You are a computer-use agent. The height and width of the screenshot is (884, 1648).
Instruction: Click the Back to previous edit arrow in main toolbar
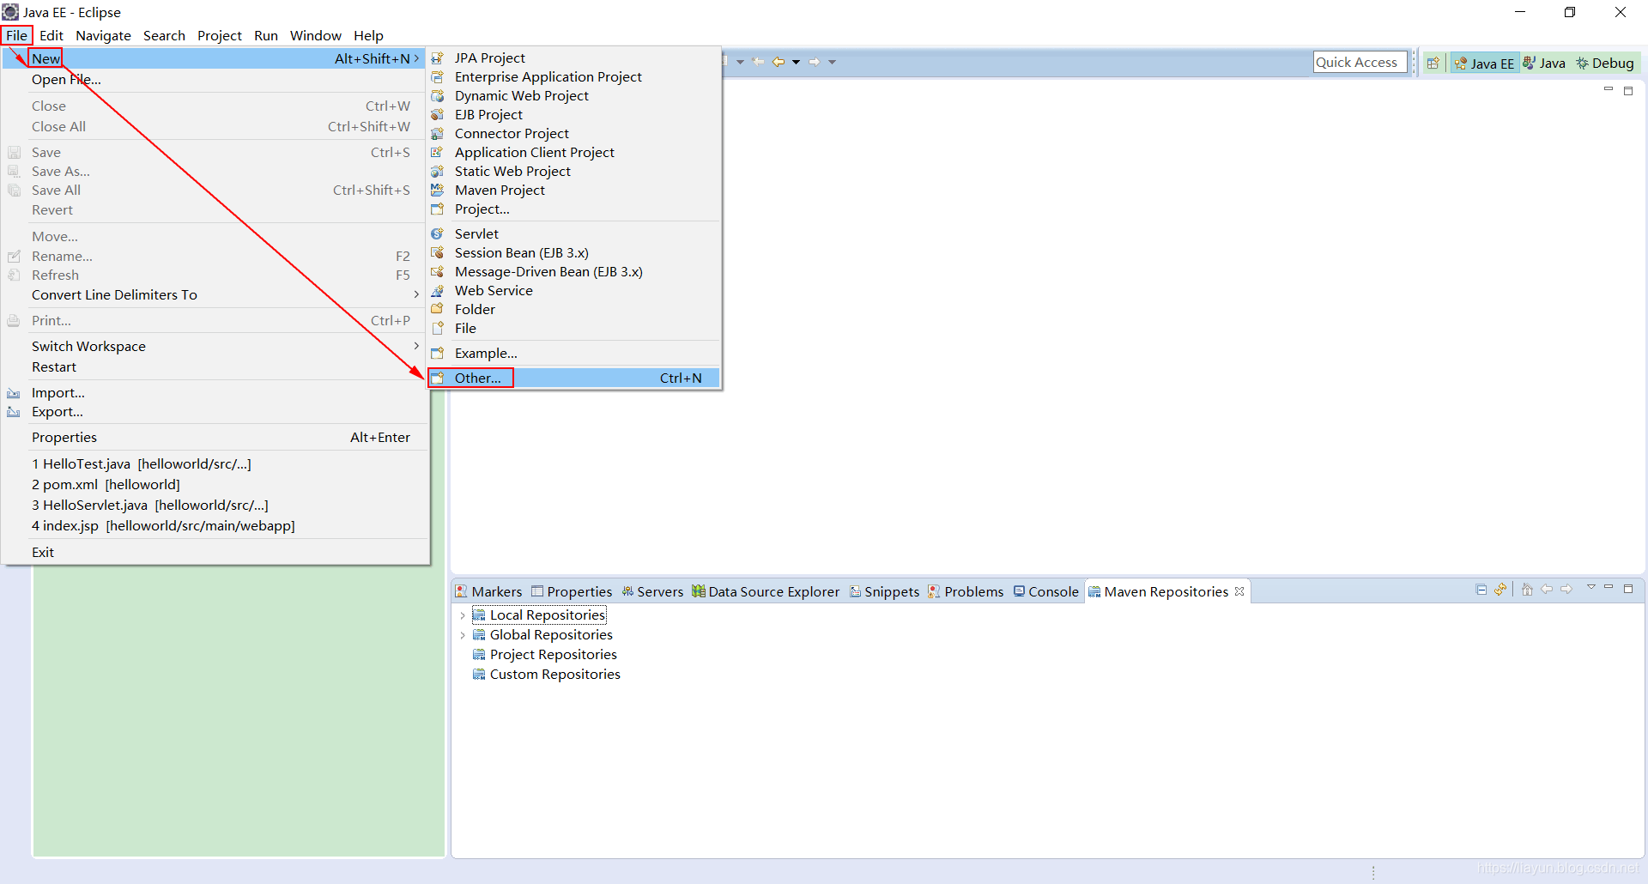pyautogui.click(x=758, y=62)
